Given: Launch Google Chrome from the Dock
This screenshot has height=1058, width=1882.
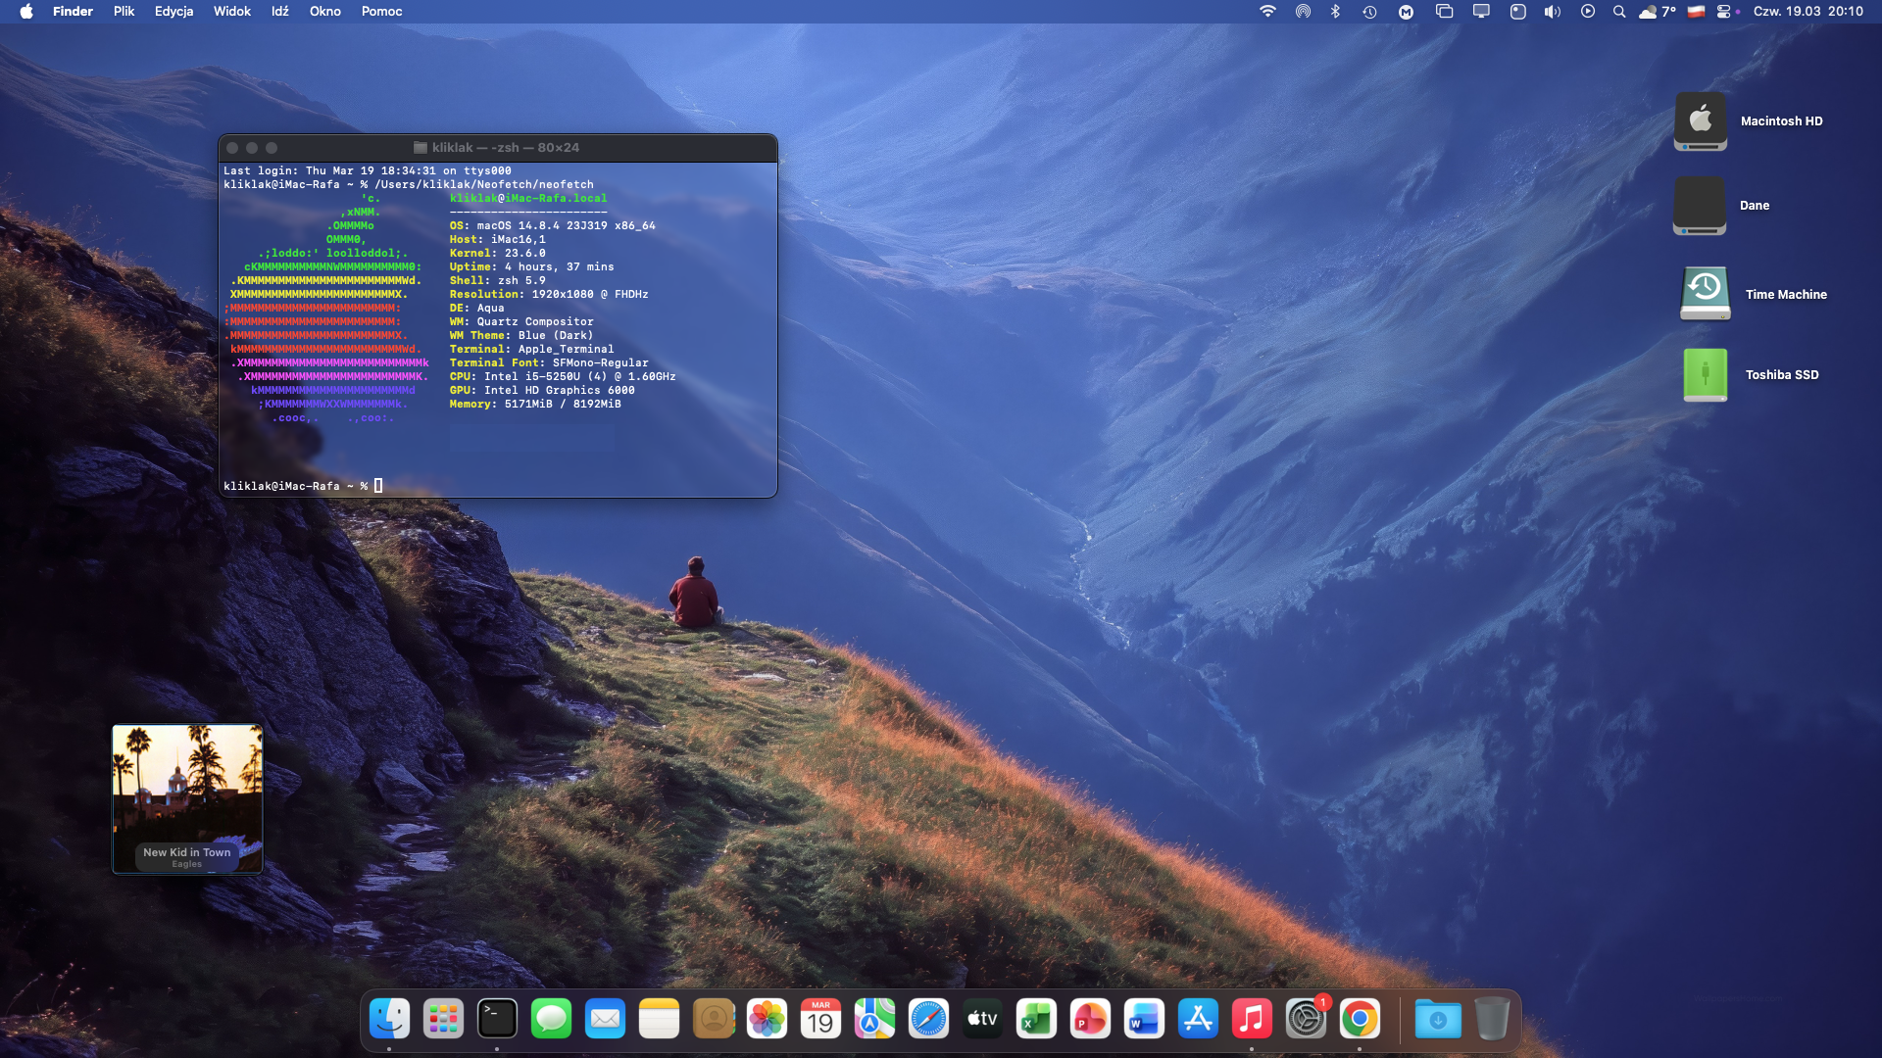Looking at the screenshot, I should pos(1360,1020).
